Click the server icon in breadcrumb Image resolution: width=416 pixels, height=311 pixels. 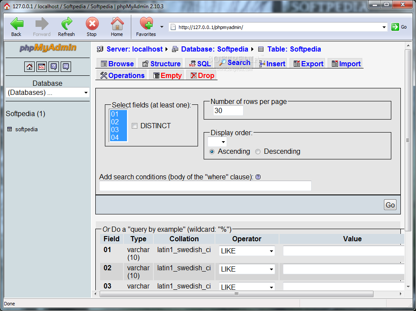click(100, 49)
